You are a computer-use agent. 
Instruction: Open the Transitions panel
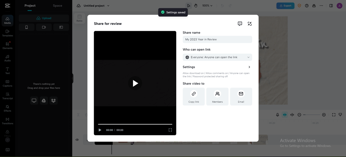[8, 121]
